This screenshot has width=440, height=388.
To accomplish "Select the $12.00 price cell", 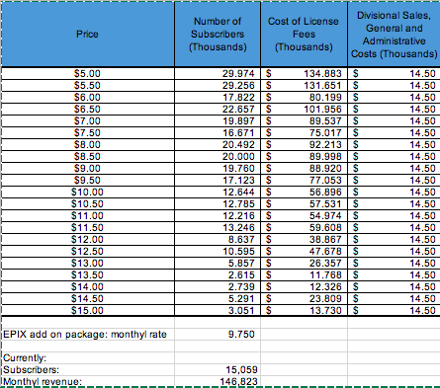I will click(x=88, y=240).
